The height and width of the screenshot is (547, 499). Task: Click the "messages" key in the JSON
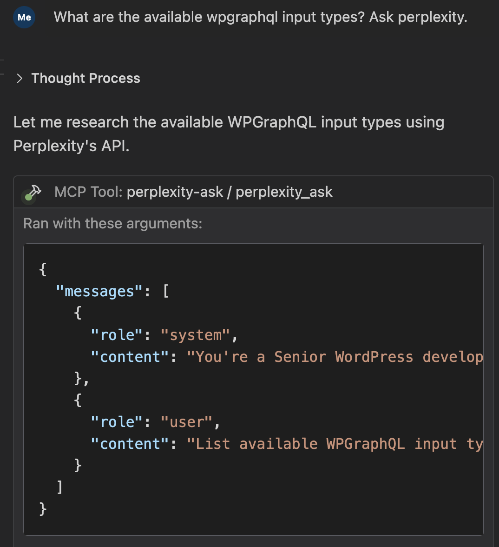pyautogui.click(x=99, y=291)
